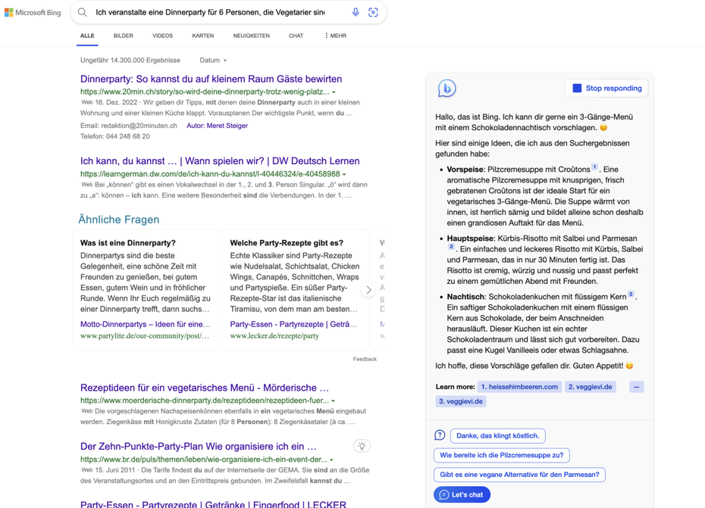Click 'Telefon: 044 248 68 20' text

coord(115,136)
